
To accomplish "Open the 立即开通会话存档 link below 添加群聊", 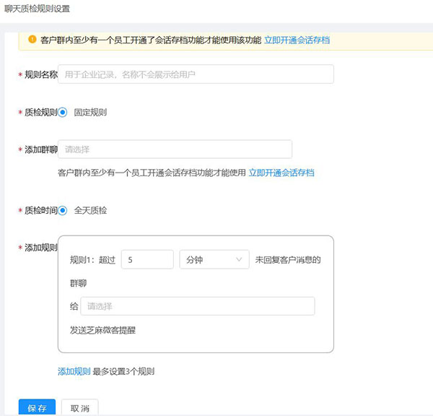I will [x=281, y=173].
